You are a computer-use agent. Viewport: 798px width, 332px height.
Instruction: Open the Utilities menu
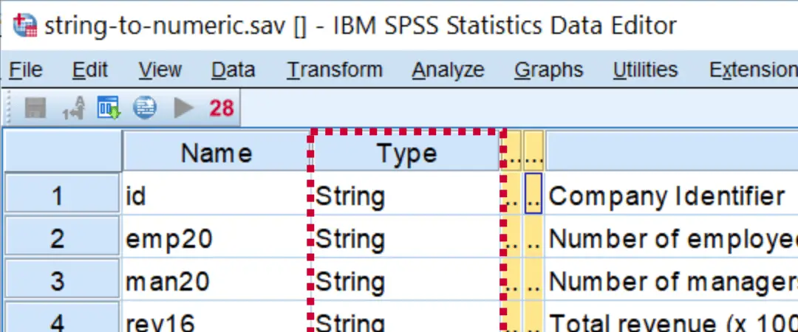pyautogui.click(x=645, y=70)
